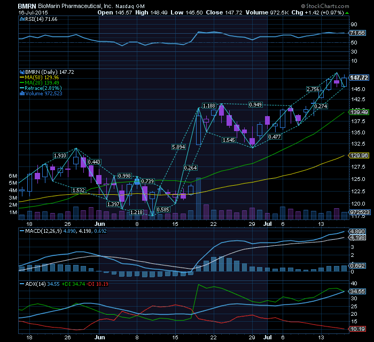Select the BMRN (Daily) 147.72 legend entry
374x342 pixels.
coord(50,72)
